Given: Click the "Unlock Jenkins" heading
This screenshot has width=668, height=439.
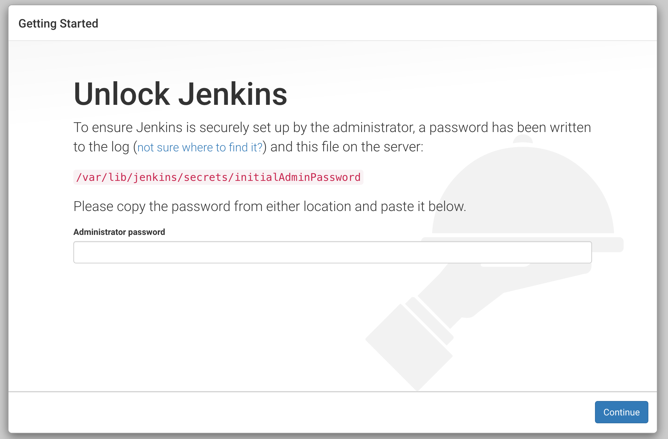Looking at the screenshot, I should coord(180,94).
